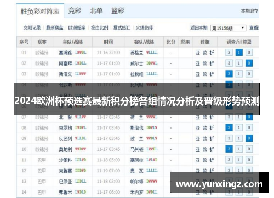Click away team 塞阿拉 in row 11

(136, 160)
